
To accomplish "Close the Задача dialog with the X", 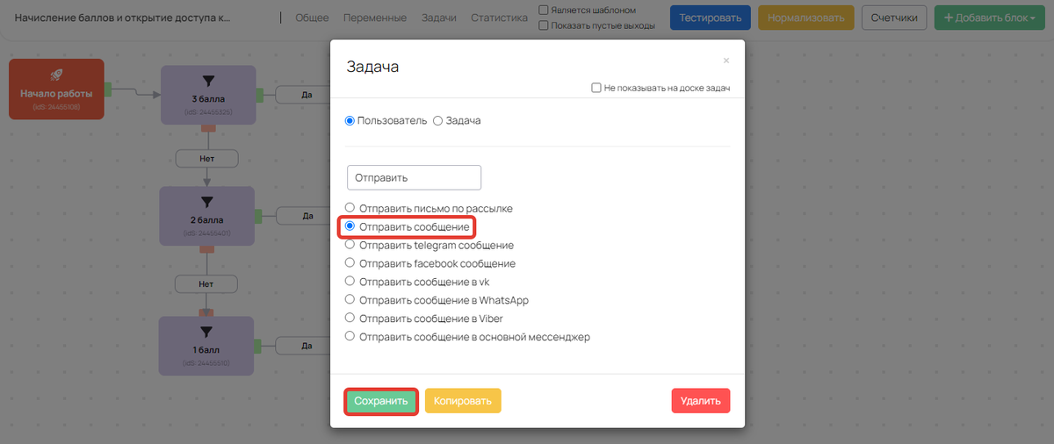I will point(726,61).
